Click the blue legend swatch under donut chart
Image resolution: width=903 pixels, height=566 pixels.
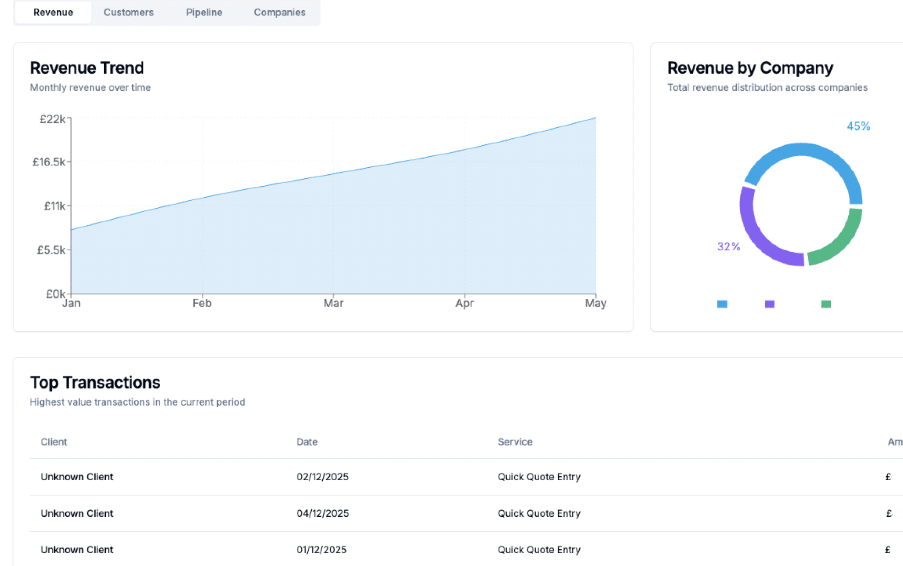[722, 304]
